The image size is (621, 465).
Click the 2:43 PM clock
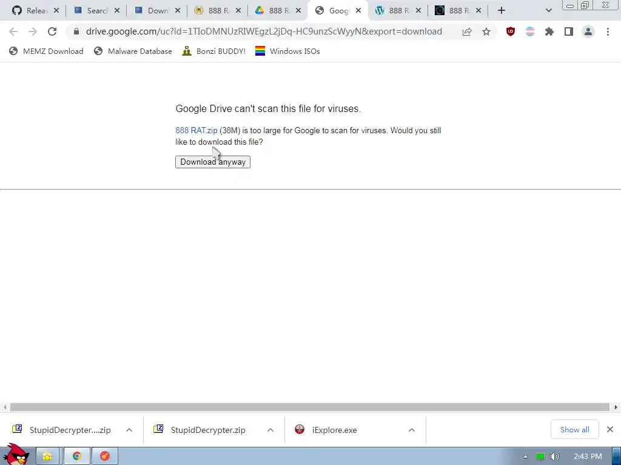(588, 457)
